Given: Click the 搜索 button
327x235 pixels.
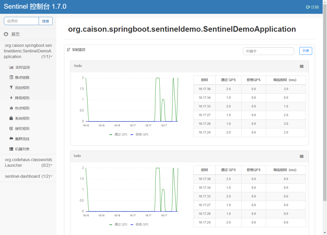Looking at the screenshot, I should point(46,21).
